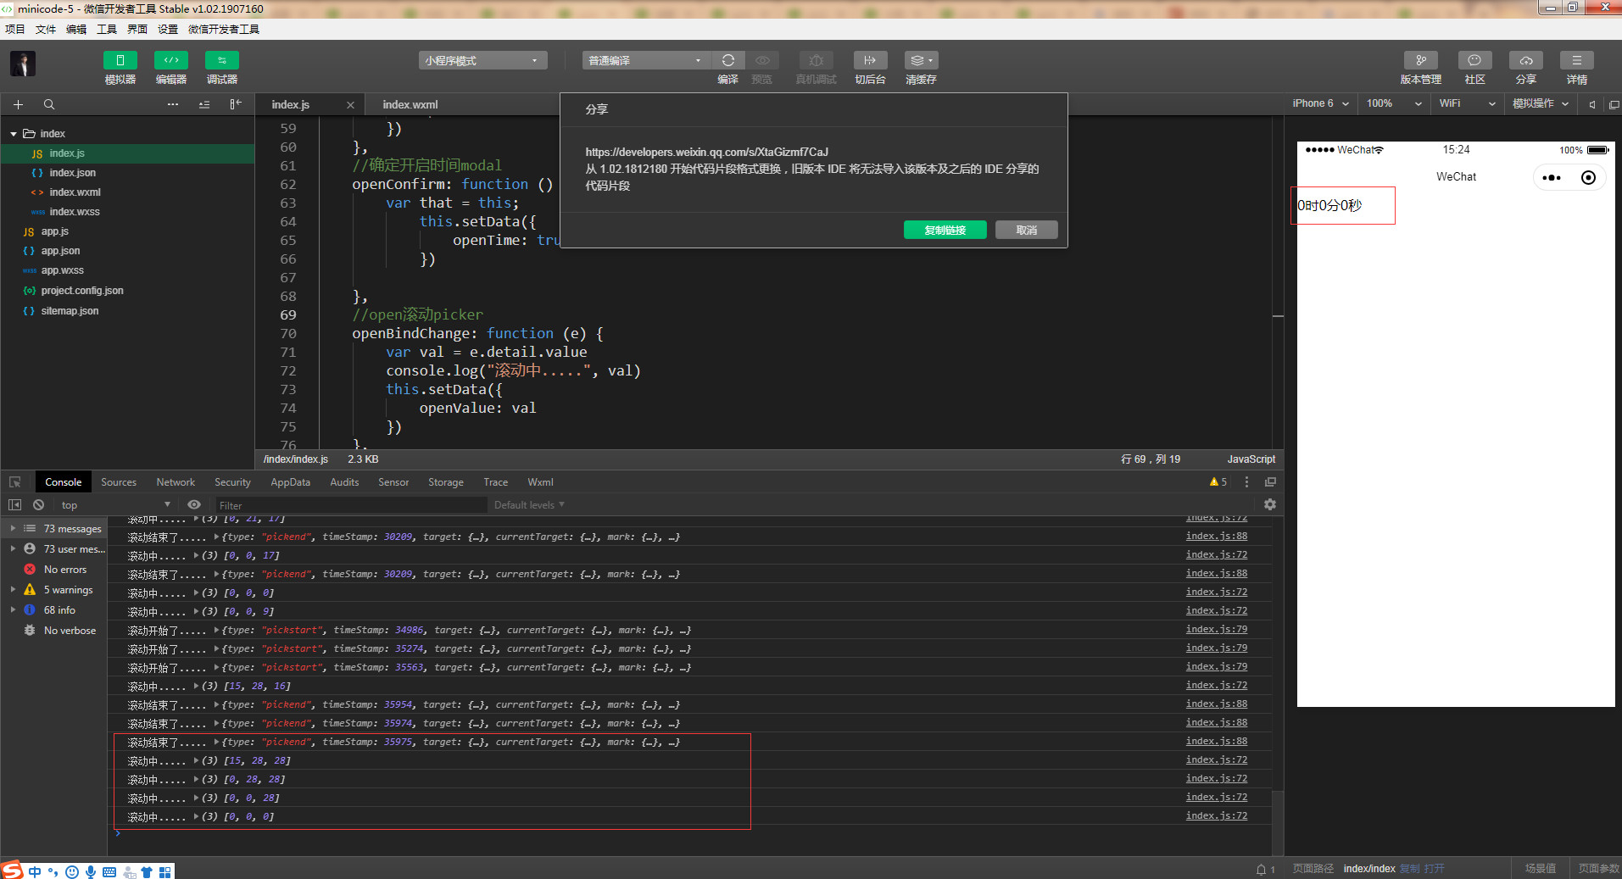Click the cancel button in share dialog

pyautogui.click(x=1026, y=230)
